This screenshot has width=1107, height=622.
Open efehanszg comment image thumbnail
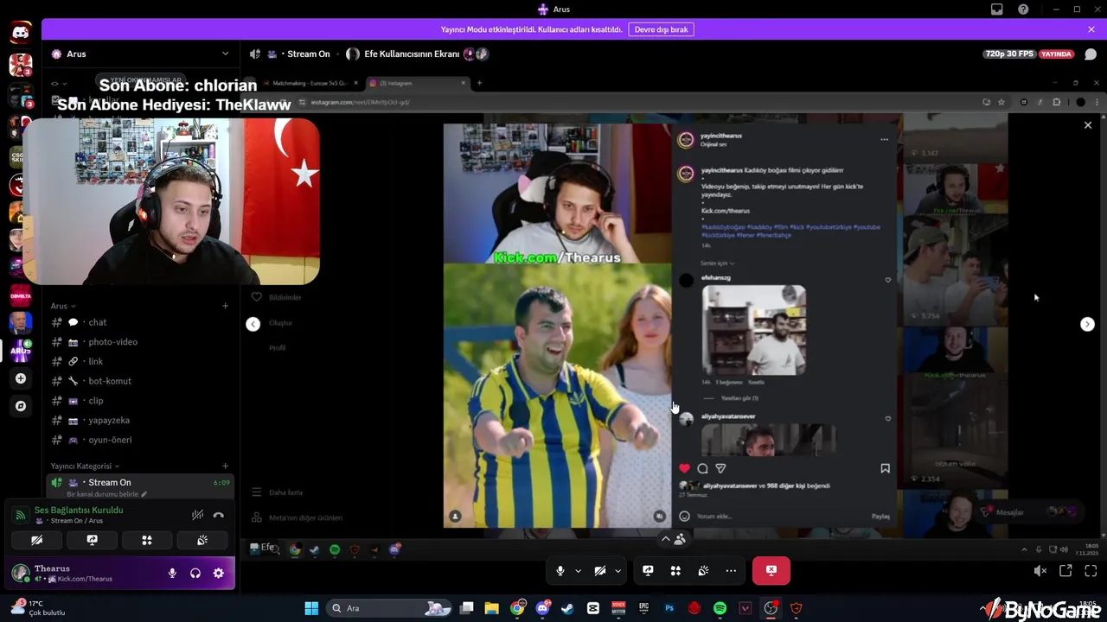click(x=754, y=330)
